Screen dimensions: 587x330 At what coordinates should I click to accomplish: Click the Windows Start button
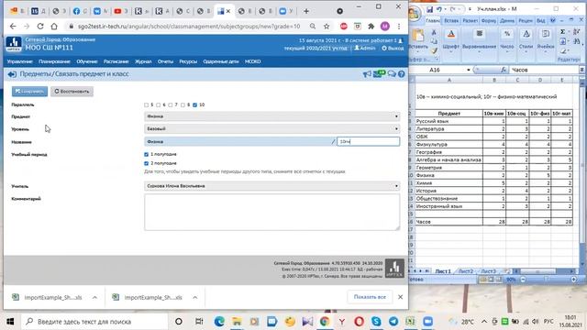click(x=10, y=322)
